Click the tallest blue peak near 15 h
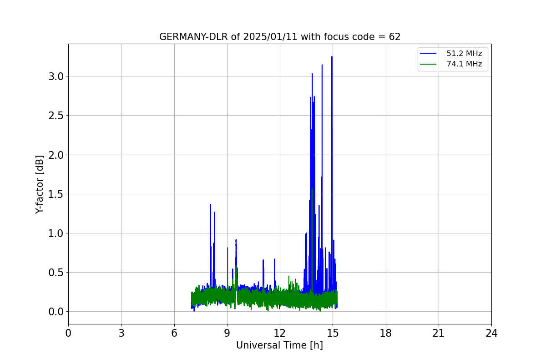The height and width of the screenshot is (364, 546). (x=332, y=57)
